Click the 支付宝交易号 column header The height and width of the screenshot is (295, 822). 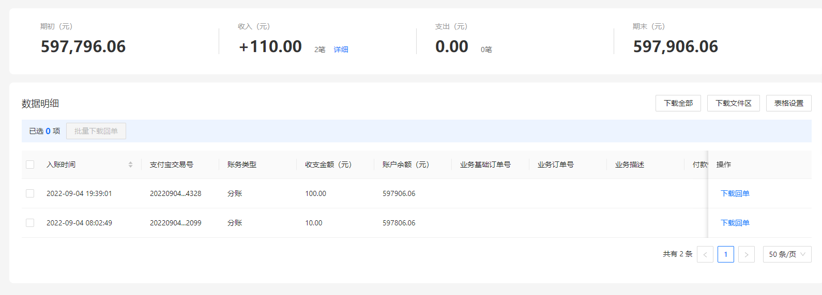[x=172, y=165]
